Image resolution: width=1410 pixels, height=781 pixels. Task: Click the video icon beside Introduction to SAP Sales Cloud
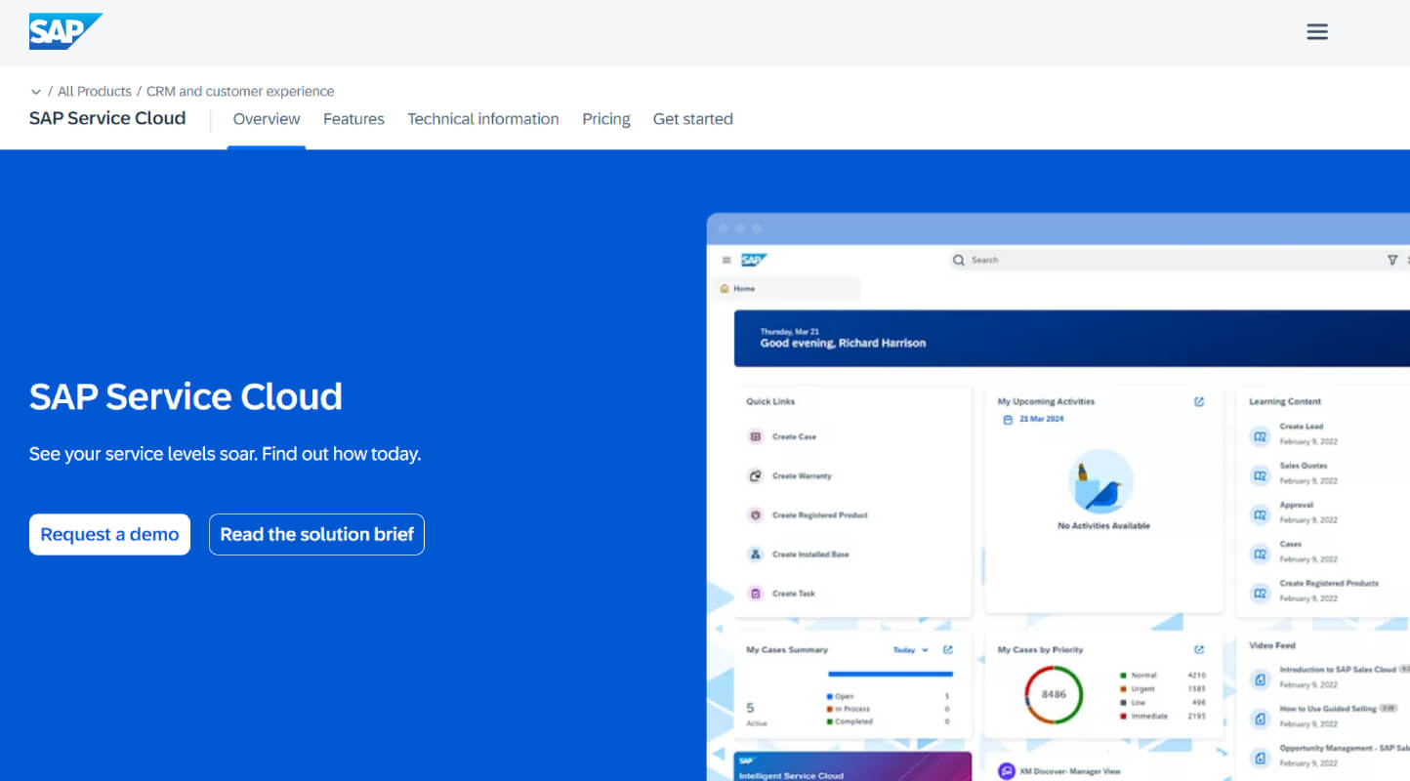point(1261,678)
